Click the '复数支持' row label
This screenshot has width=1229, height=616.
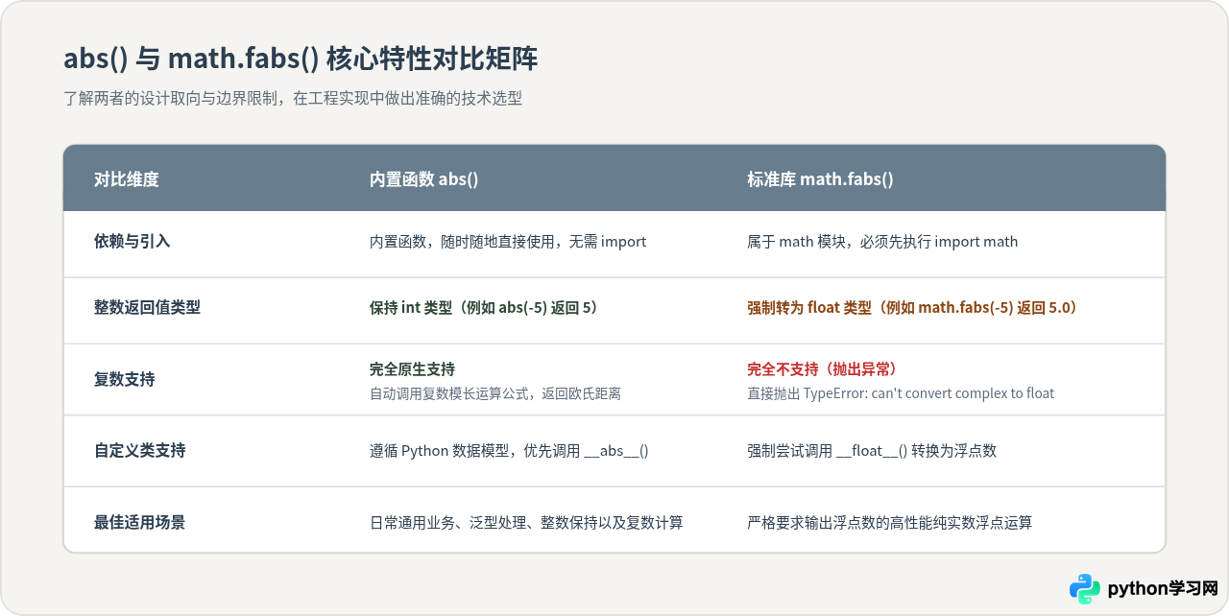(x=124, y=379)
